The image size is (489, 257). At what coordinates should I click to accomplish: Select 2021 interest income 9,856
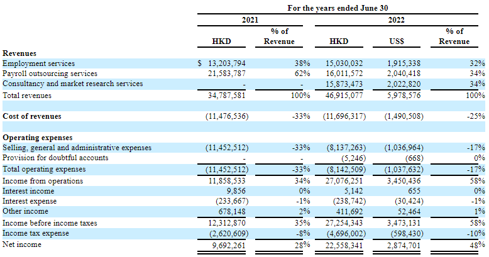(236, 191)
